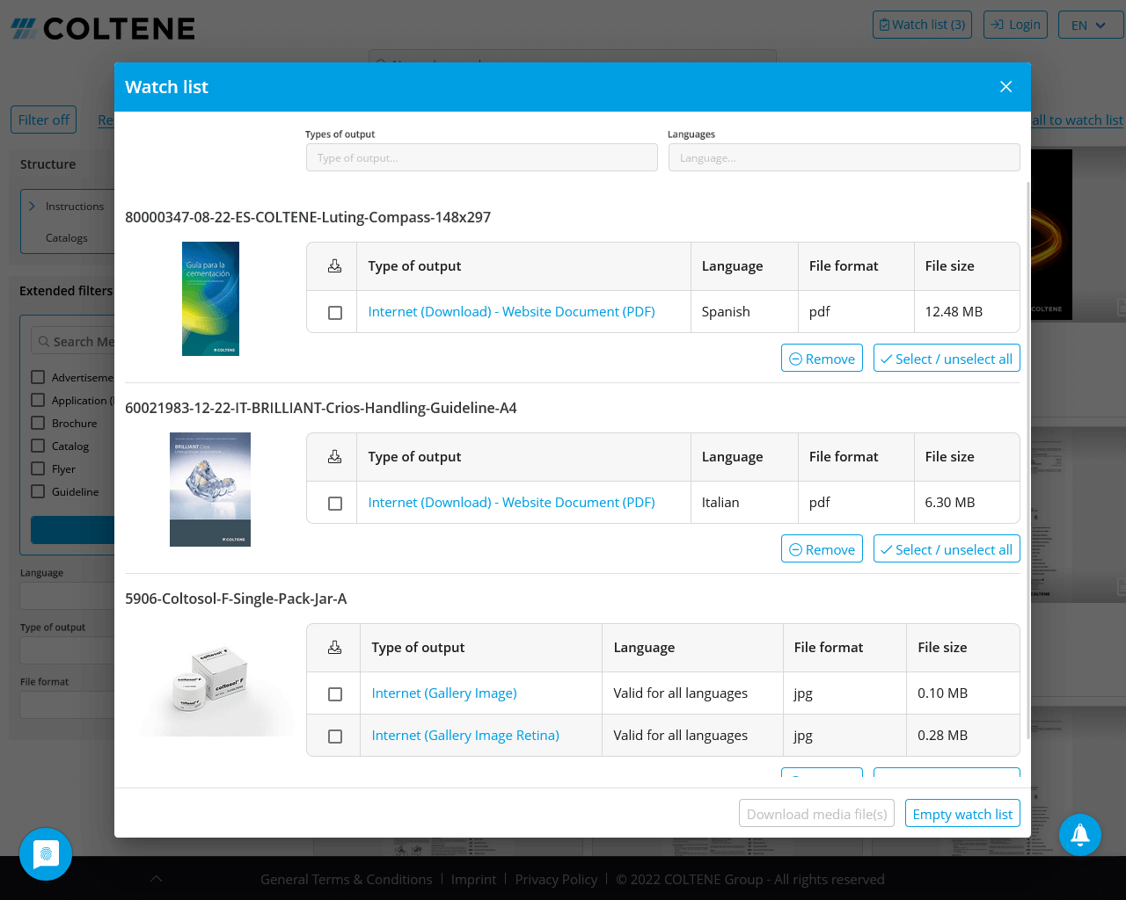Remove the Luting-Compass item from watch list
Image resolution: width=1126 pixels, height=900 pixels.
[x=822, y=359]
